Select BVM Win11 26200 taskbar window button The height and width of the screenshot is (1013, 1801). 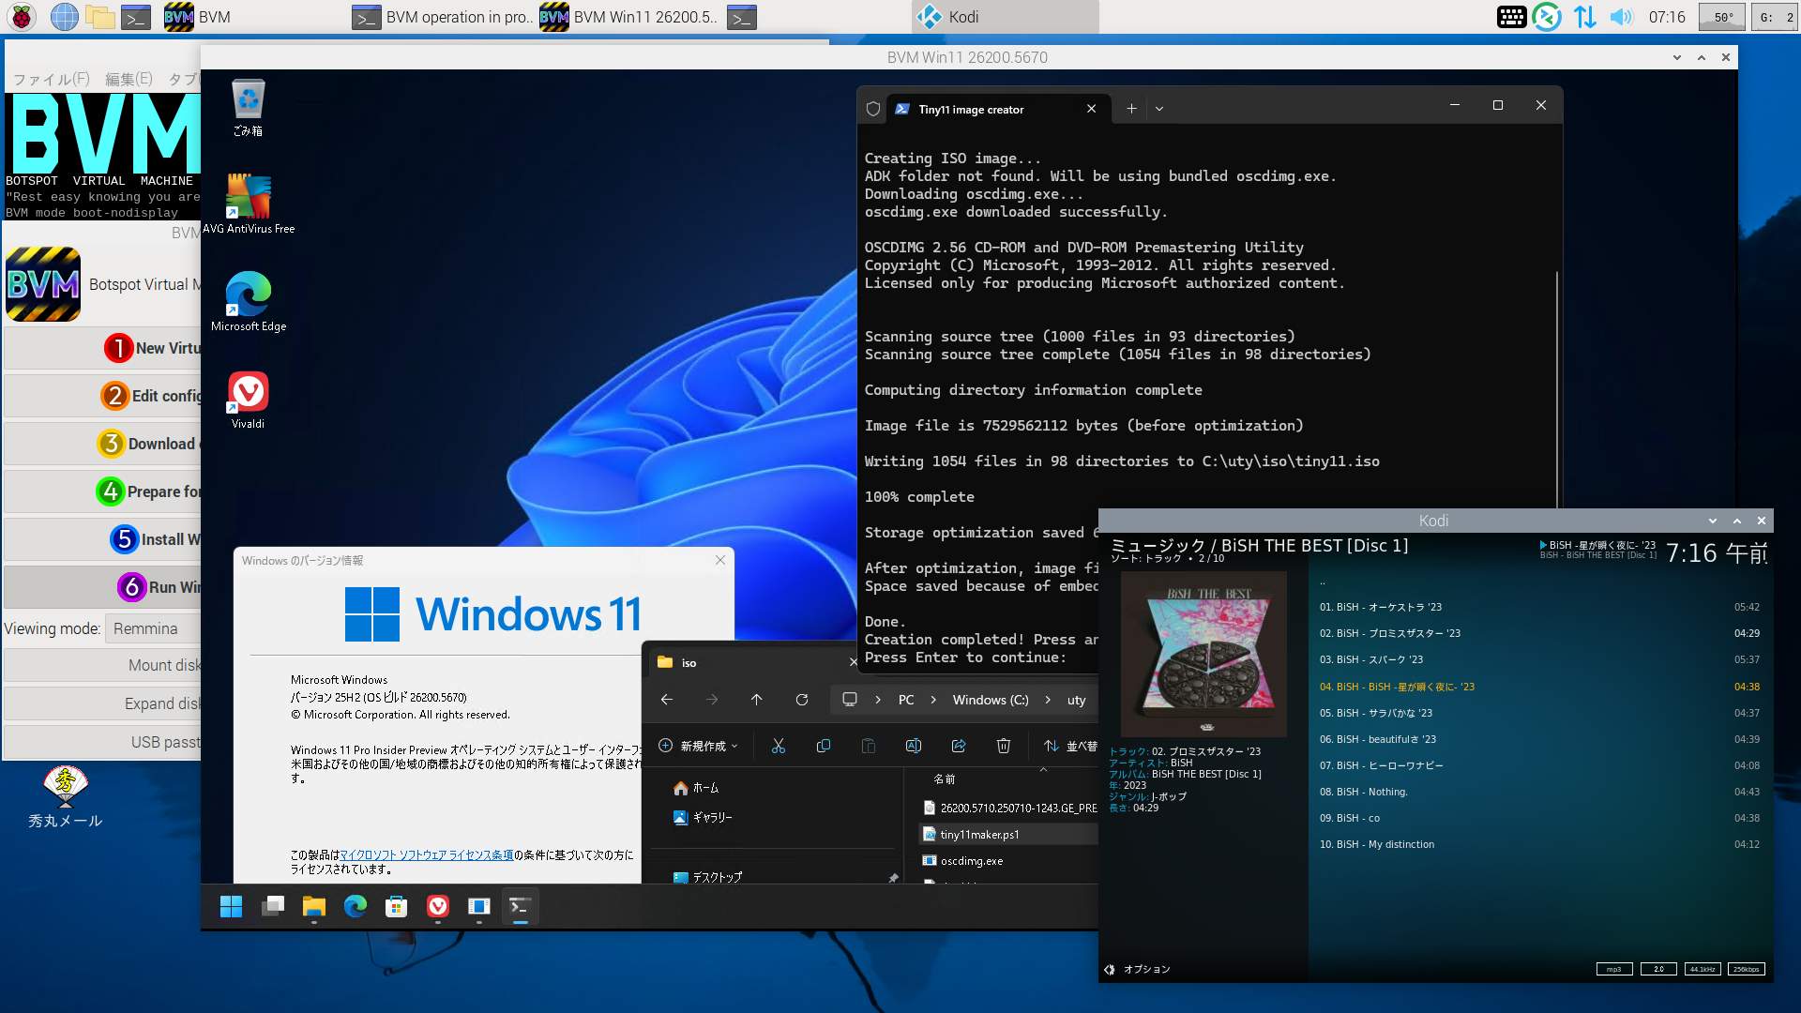tap(629, 16)
